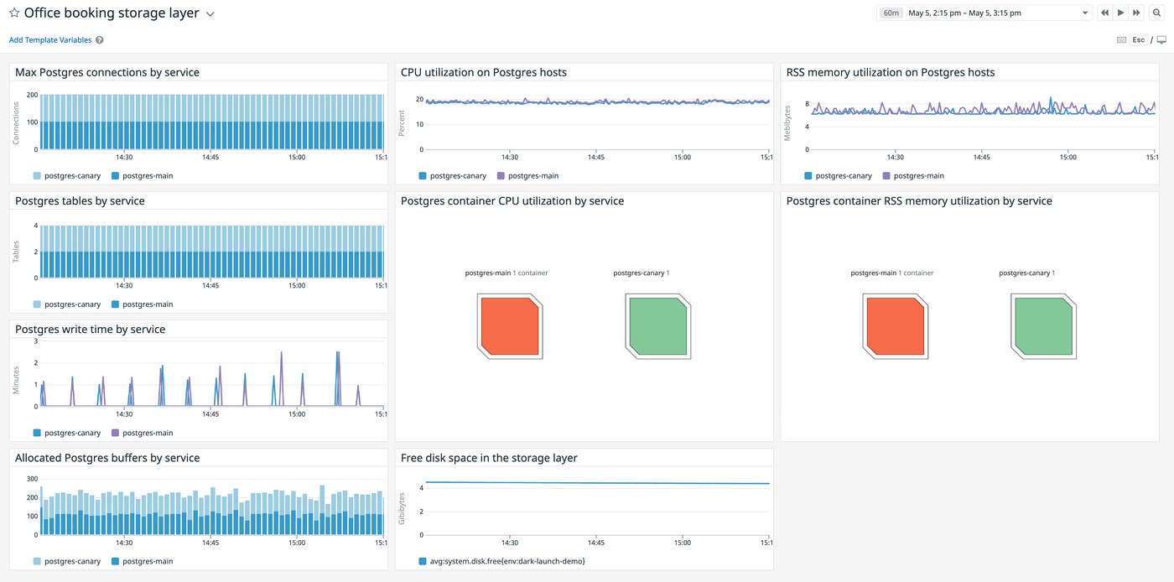This screenshot has height=582, width=1174.
Task: Click Postgres container RSS memory utilization title
Action: point(919,200)
